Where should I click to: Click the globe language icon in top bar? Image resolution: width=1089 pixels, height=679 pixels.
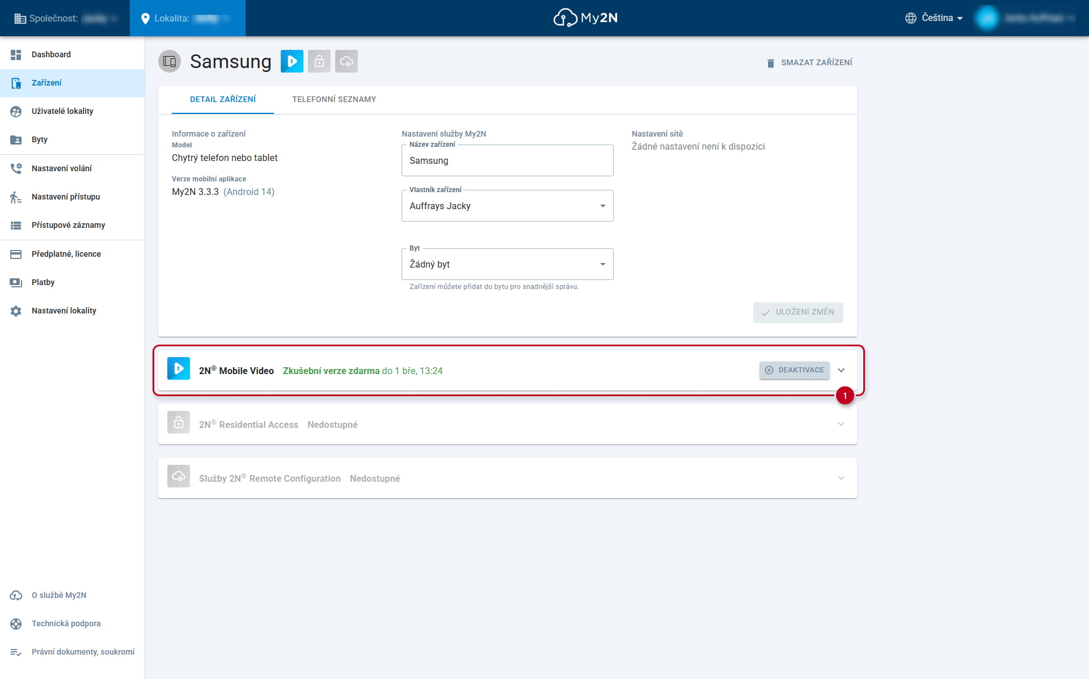click(911, 18)
